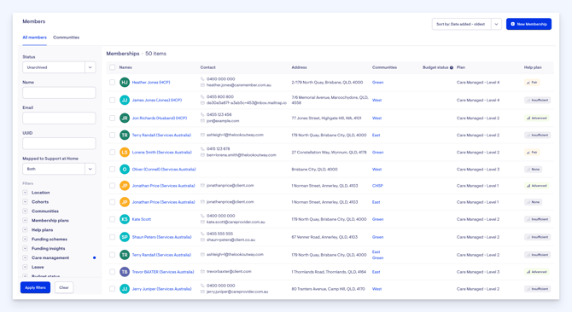Click the Email filter input field
The width and height of the screenshot is (572, 312).
59,118
